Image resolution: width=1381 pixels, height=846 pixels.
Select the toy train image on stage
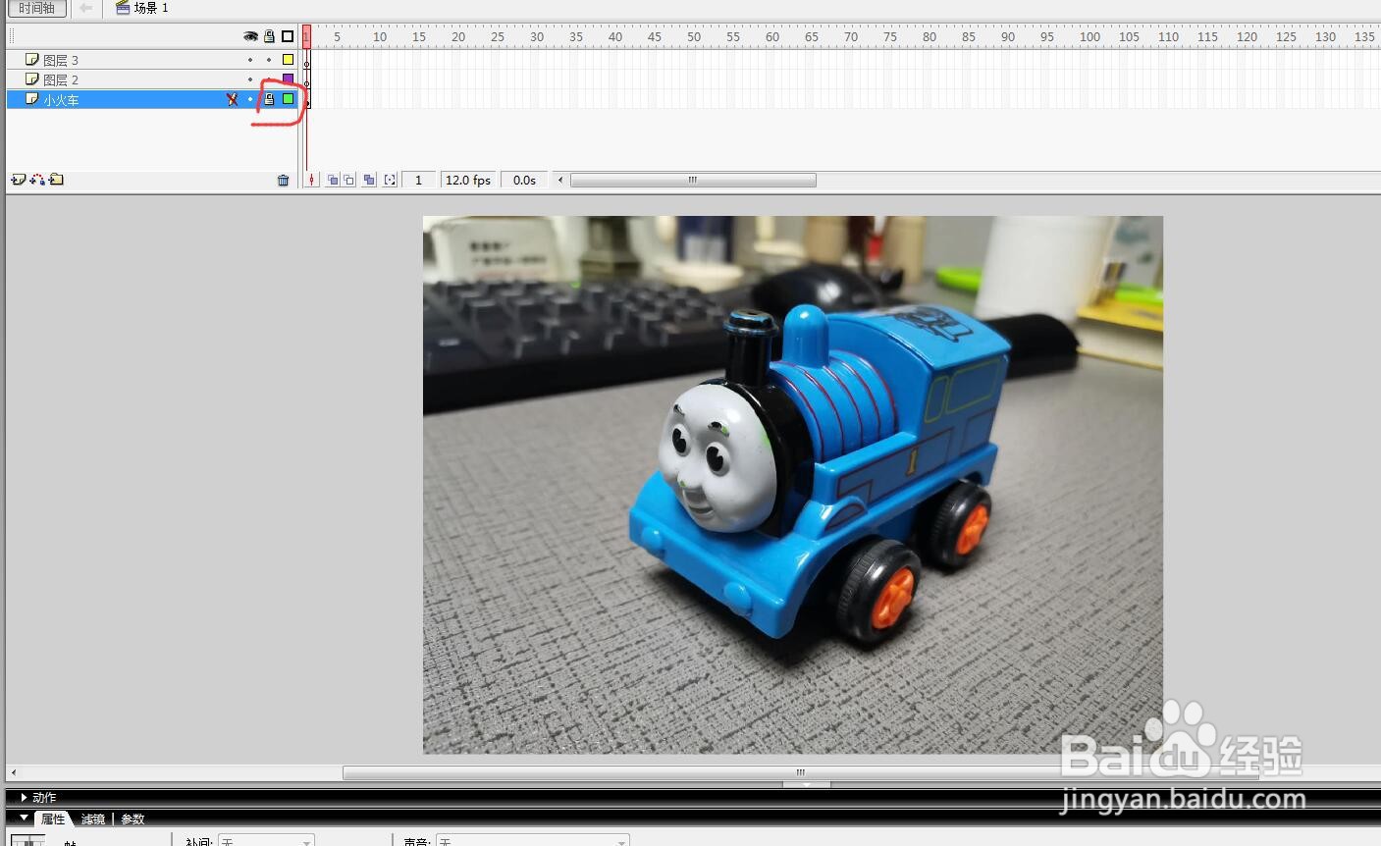coord(793,485)
